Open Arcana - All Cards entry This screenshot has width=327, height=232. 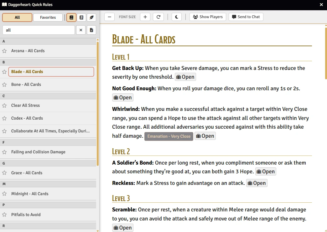click(51, 51)
